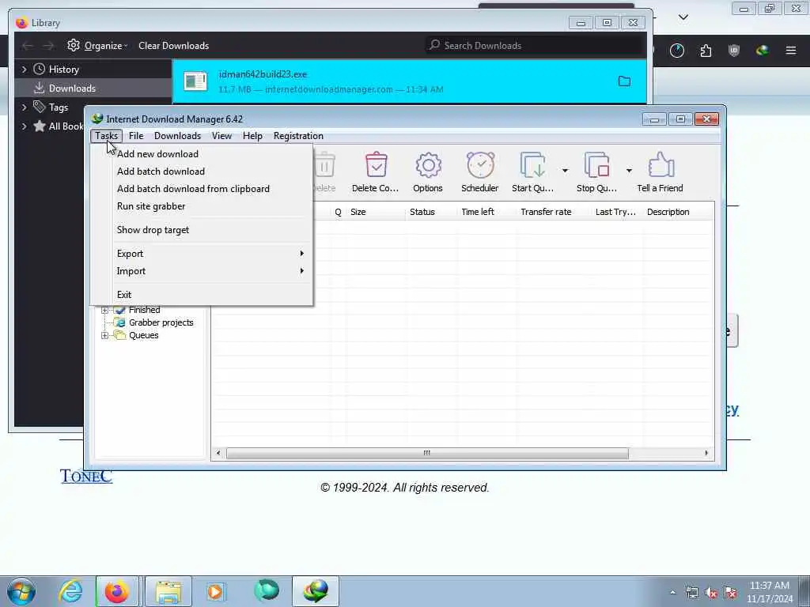Show hidden tray icons arrow
Image resolution: width=810 pixels, height=607 pixels.
672,592
